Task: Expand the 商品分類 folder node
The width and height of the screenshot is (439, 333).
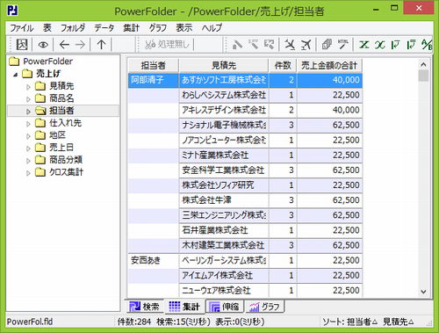Action: (x=28, y=161)
